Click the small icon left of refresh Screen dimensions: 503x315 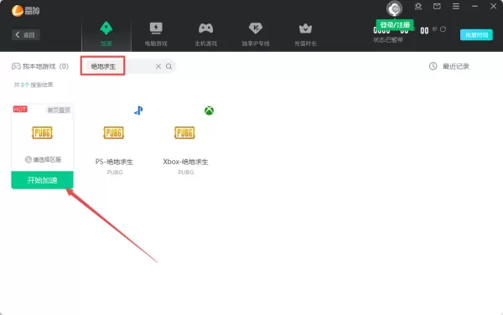coord(434,29)
